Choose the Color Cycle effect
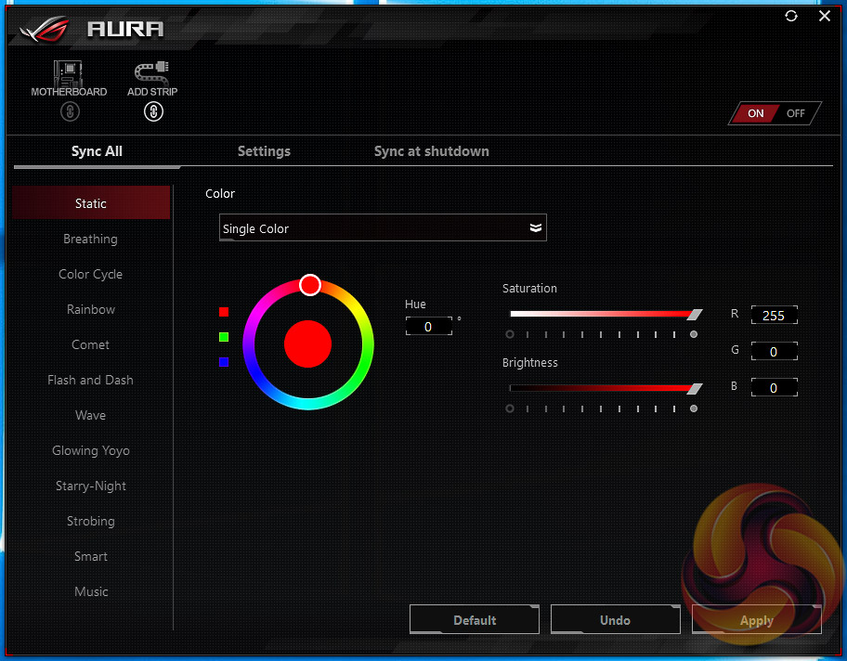The height and width of the screenshot is (661, 847). [91, 275]
